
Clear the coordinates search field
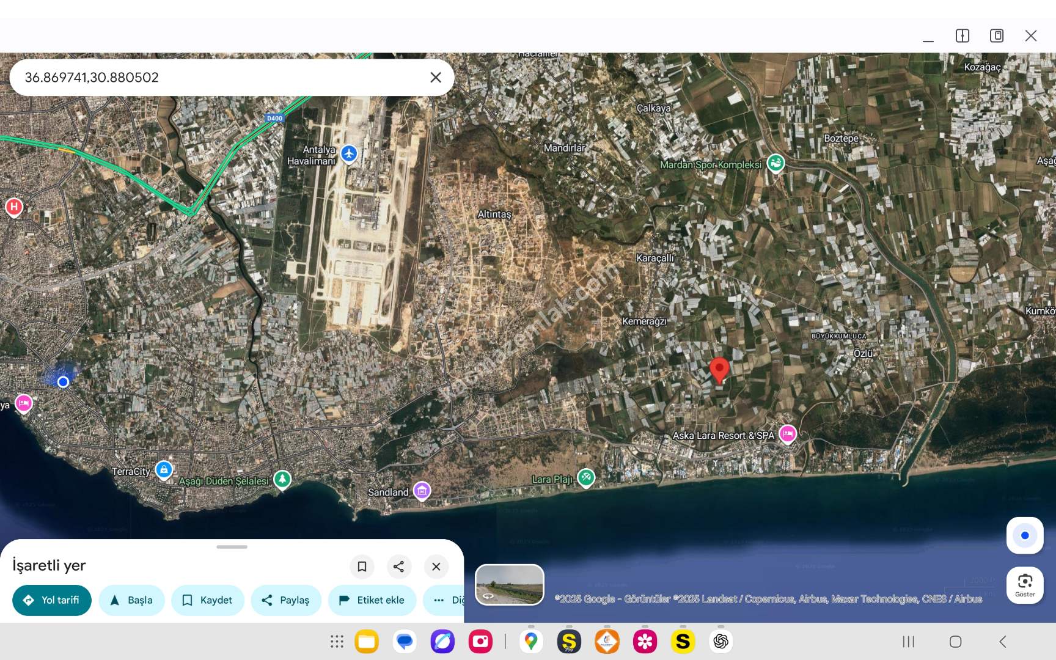coord(435,78)
